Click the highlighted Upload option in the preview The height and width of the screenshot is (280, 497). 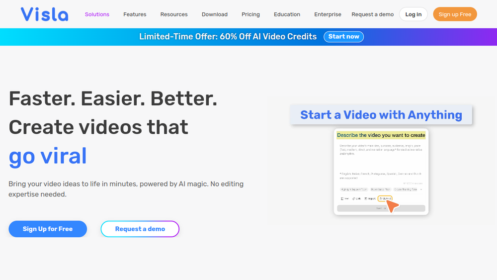pyautogui.click(x=385, y=198)
